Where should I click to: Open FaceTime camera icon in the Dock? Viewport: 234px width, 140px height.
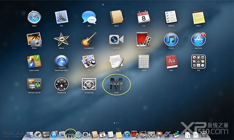pos(87,135)
